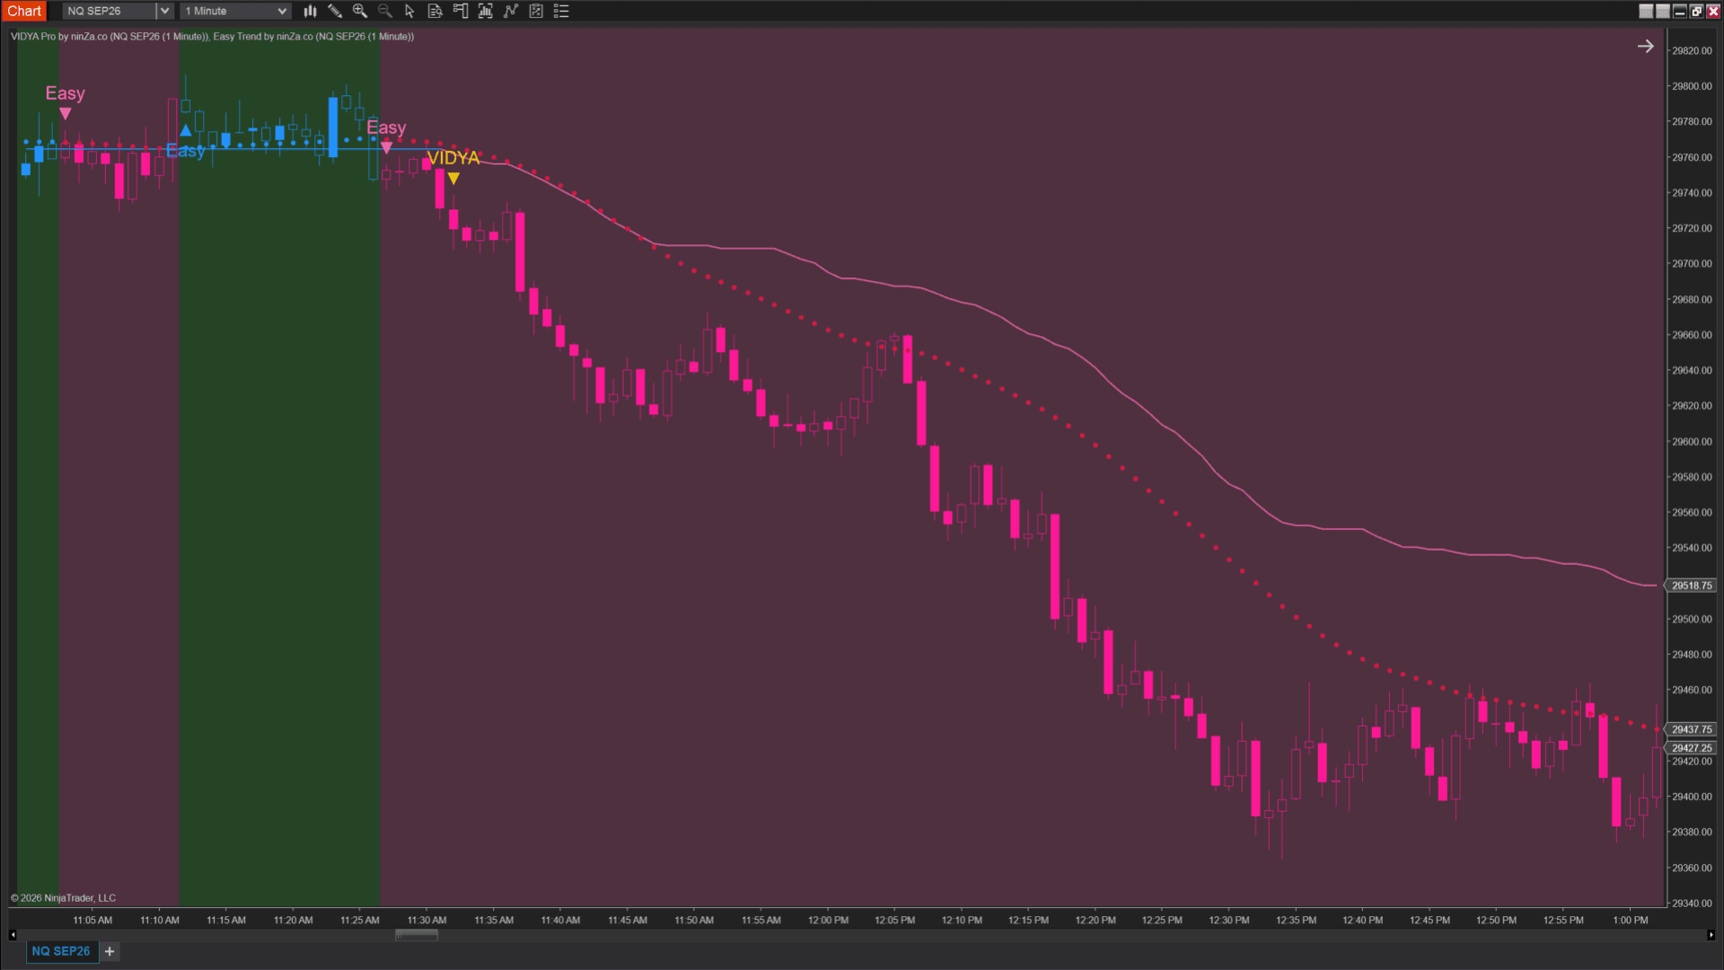Click the 29518.75 price marker
Image resolution: width=1724 pixels, height=970 pixels.
pos(1692,586)
